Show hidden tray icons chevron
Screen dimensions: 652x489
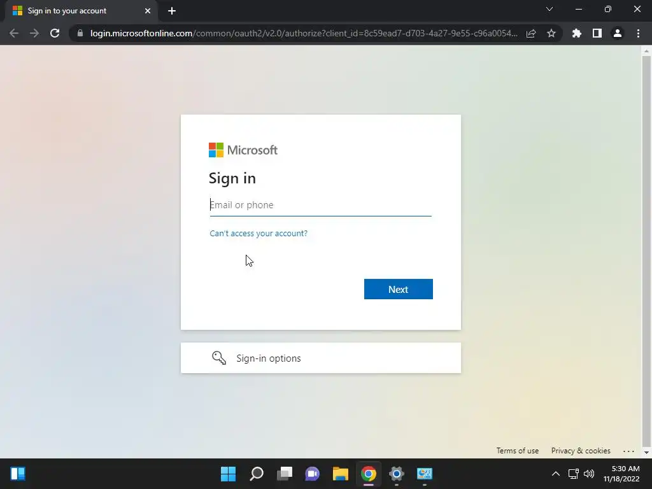point(555,474)
